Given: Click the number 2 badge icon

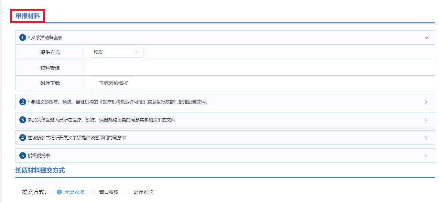Looking at the screenshot, I should (23, 102).
